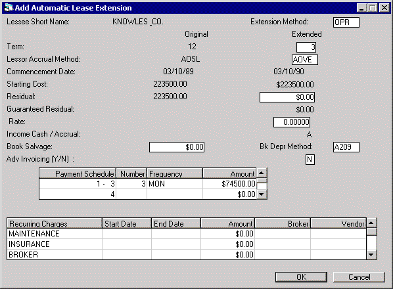Click the Extension Method OPR field
The width and height of the screenshot is (393, 289).
(x=346, y=22)
